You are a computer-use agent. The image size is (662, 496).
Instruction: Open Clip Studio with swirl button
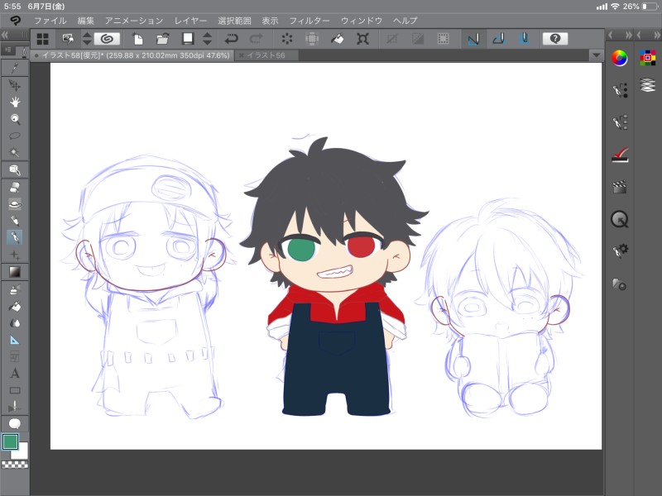click(x=108, y=39)
